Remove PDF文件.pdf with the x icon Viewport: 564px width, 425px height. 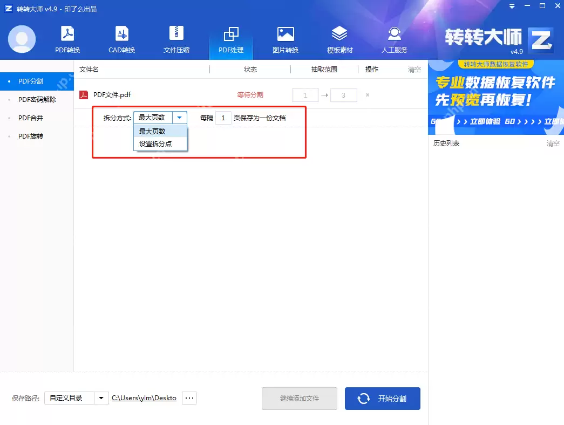click(368, 95)
